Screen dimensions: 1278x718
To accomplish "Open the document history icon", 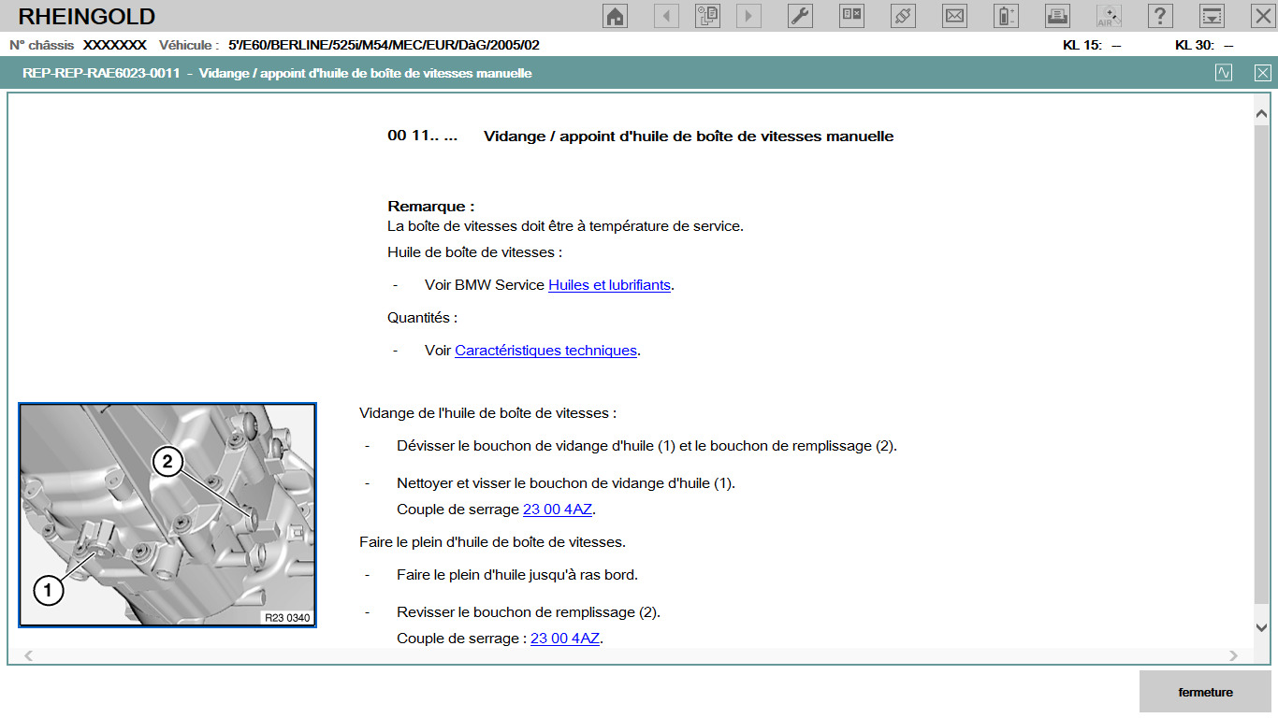I will click(707, 16).
